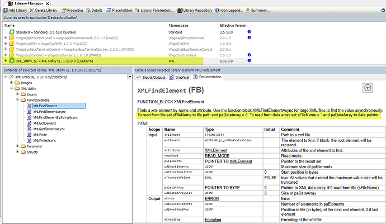Open the Details toolbar item
Image resolution: width=386 pixels, height=224 pixels.
click(95, 10)
